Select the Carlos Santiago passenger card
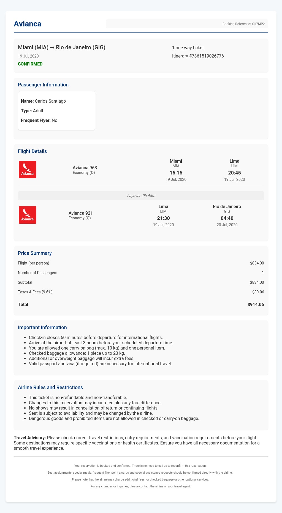The height and width of the screenshot is (513, 282). [56, 111]
